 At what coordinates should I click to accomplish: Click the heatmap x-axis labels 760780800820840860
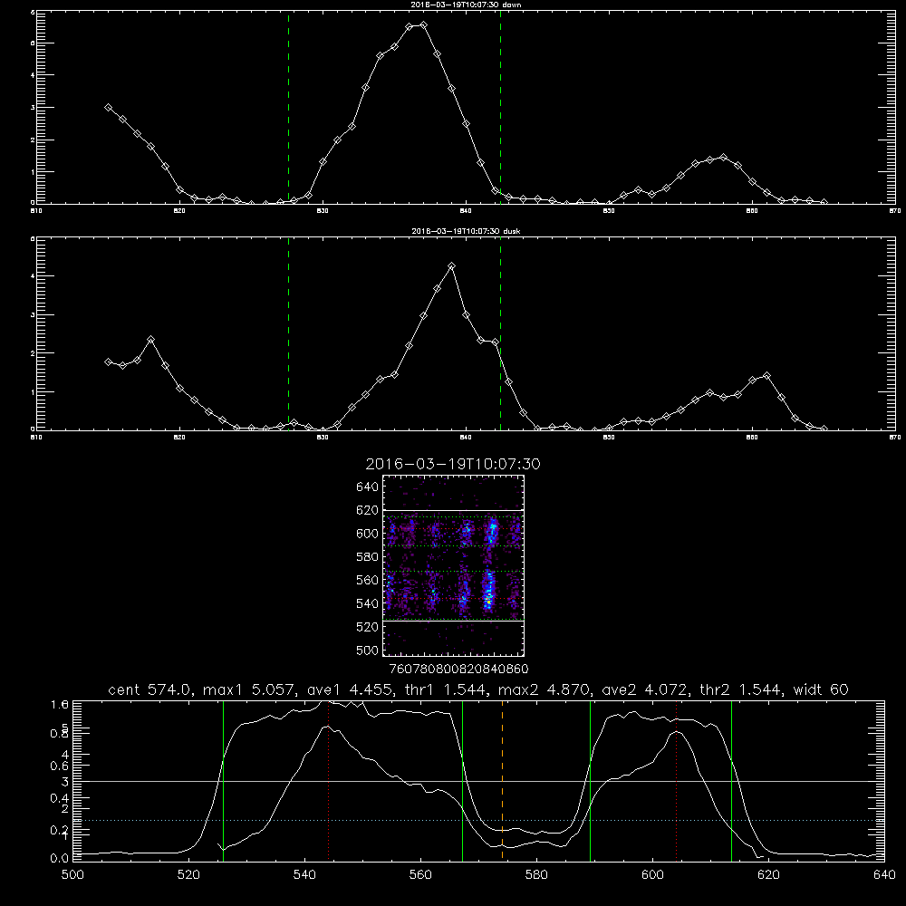tap(458, 669)
